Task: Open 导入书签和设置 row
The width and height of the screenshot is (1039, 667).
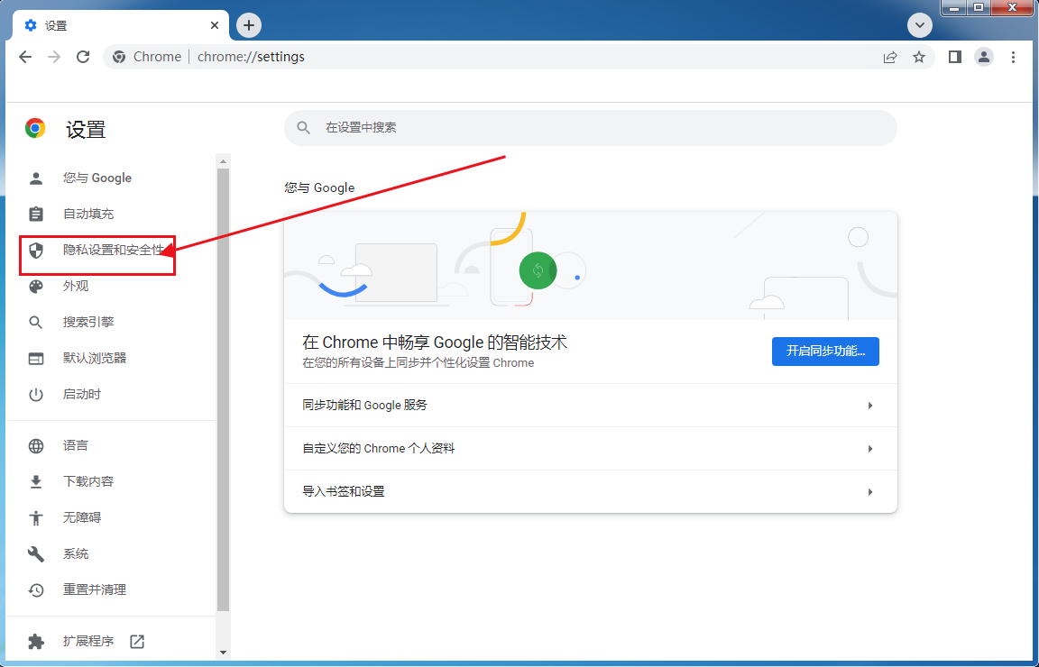Action: coord(591,491)
